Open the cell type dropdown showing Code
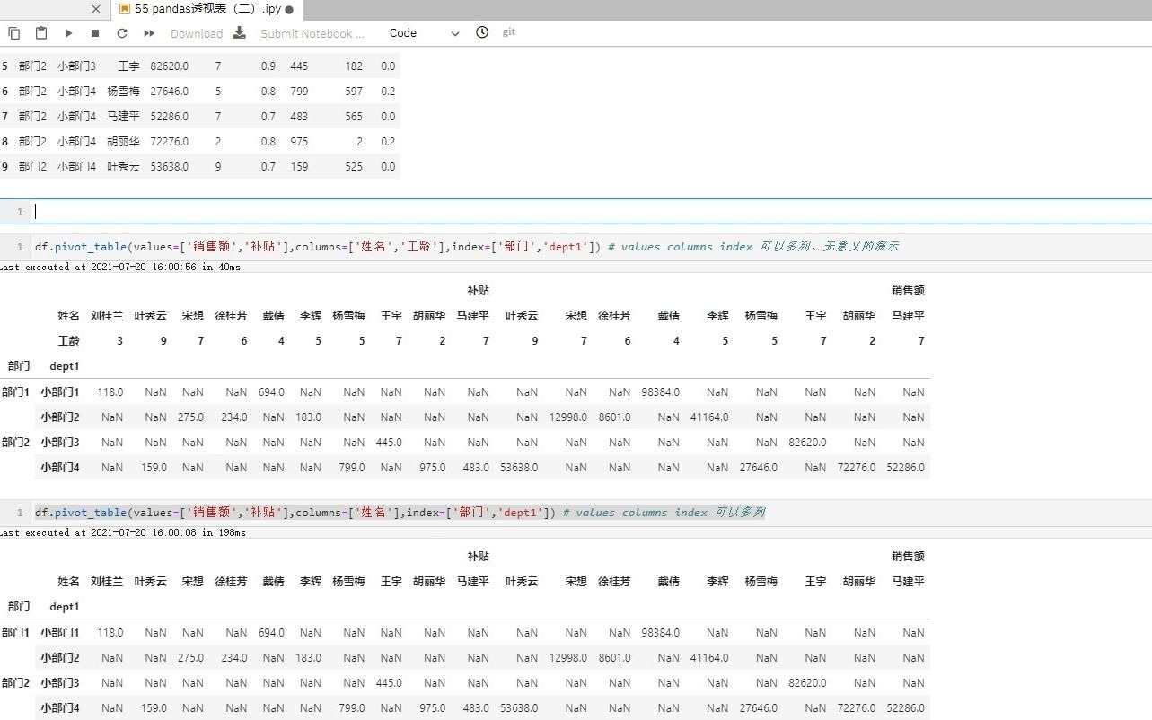This screenshot has width=1152, height=720. [403, 33]
